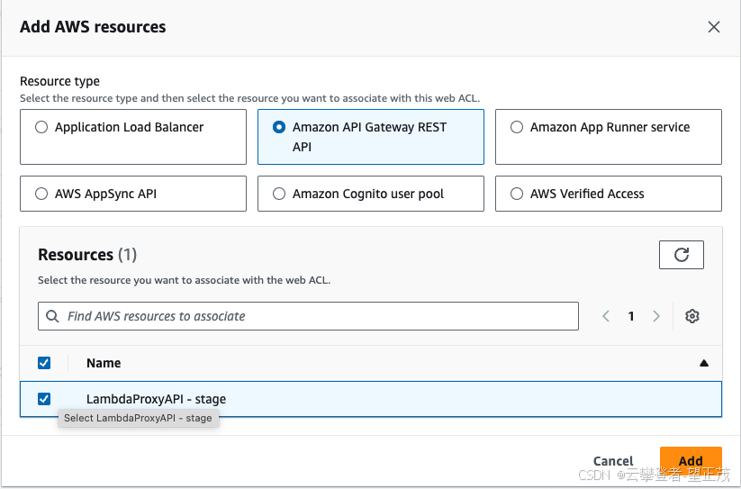Click the Name column header
Image resolution: width=741 pixels, height=489 pixels.
pyautogui.click(x=104, y=363)
